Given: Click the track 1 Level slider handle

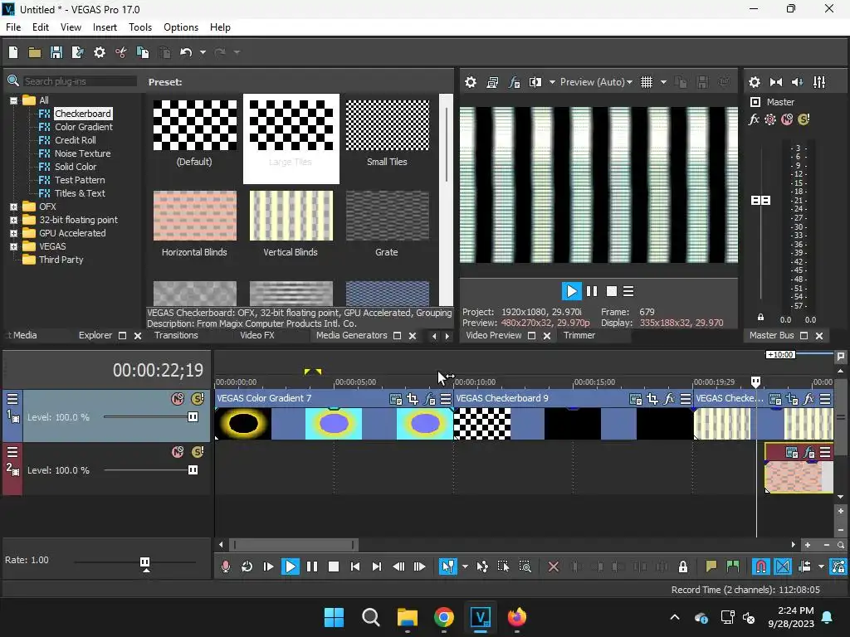Looking at the screenshot, I should tap(193, 417).
